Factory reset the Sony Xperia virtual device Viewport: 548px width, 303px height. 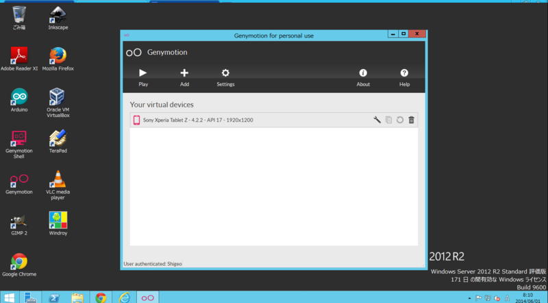click(400, 120)
